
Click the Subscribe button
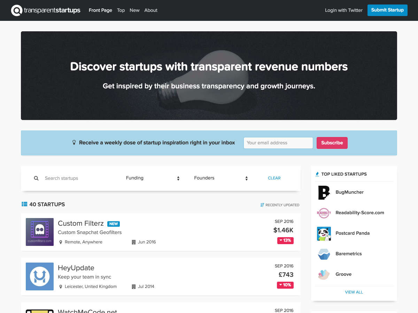[x=332, y=143]
